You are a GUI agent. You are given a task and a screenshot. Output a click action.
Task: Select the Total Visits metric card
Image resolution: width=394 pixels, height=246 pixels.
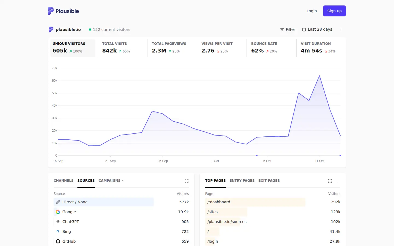click(x=122, y=48)
